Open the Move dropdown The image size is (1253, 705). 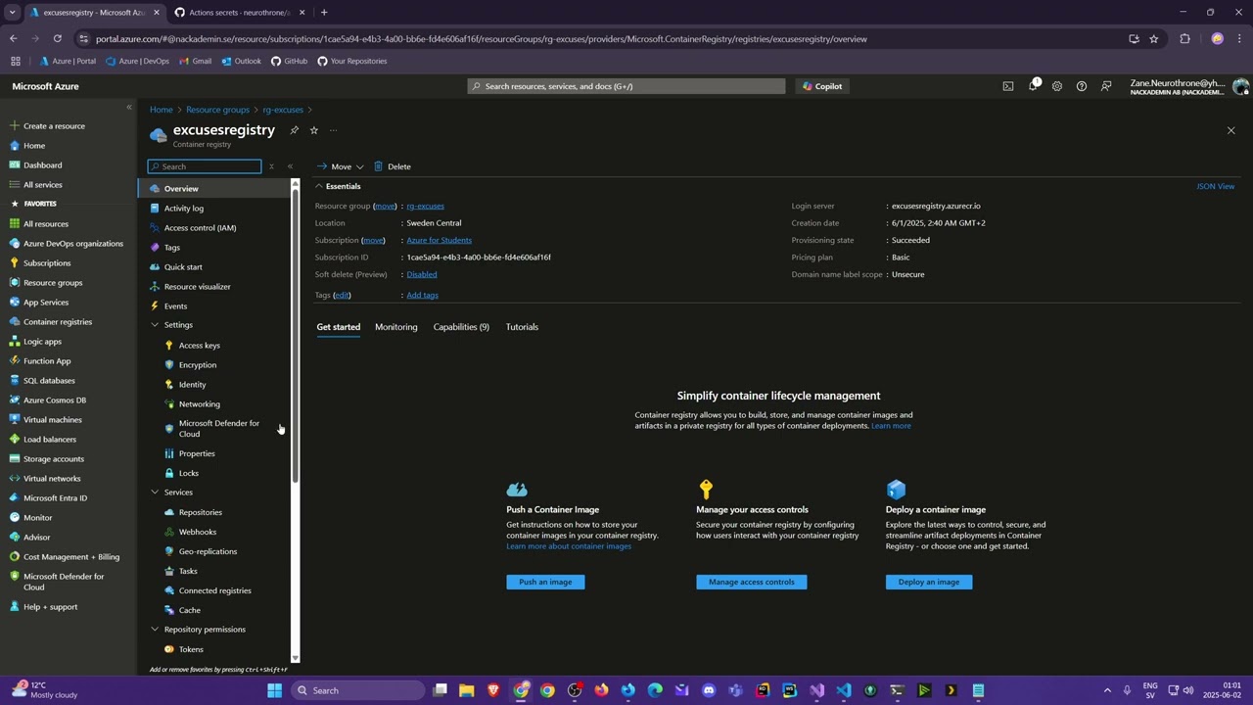340,166
